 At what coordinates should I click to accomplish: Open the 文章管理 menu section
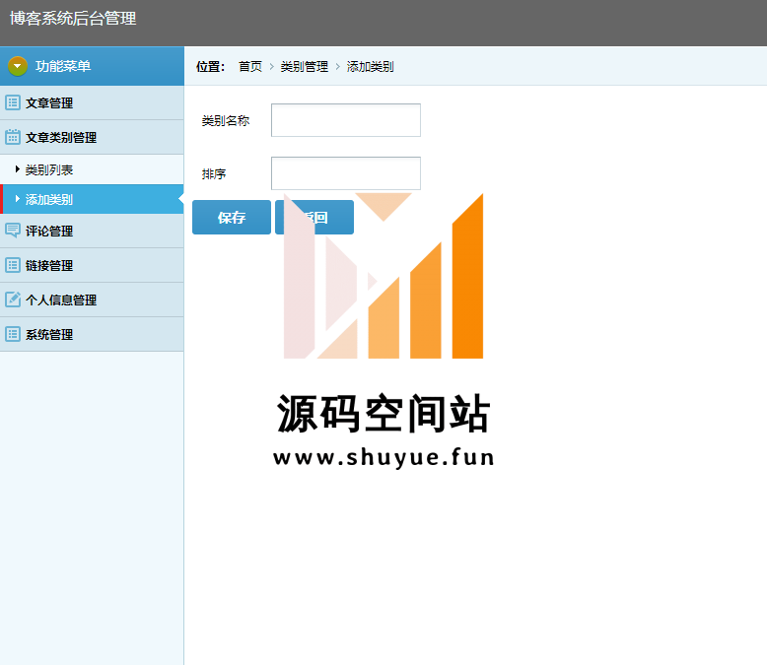tap(92, 102)
